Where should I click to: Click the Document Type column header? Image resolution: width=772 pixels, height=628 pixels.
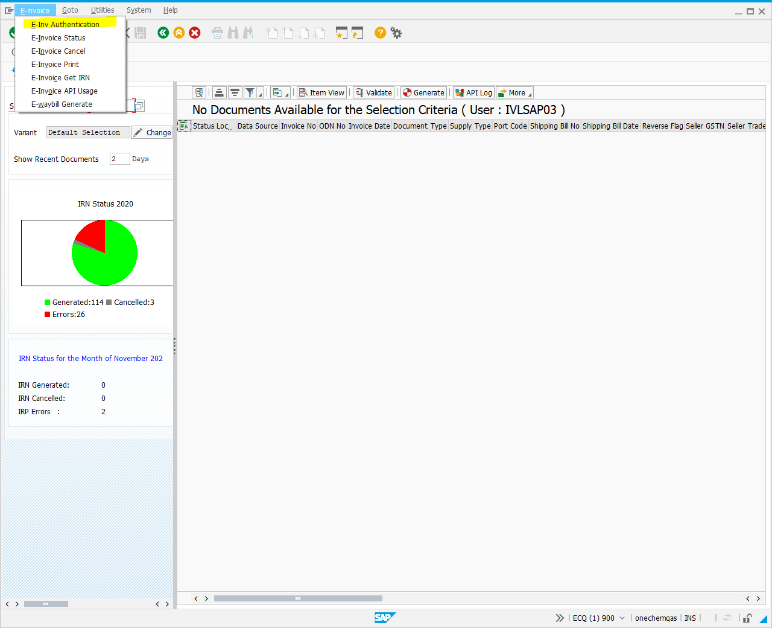420,126
